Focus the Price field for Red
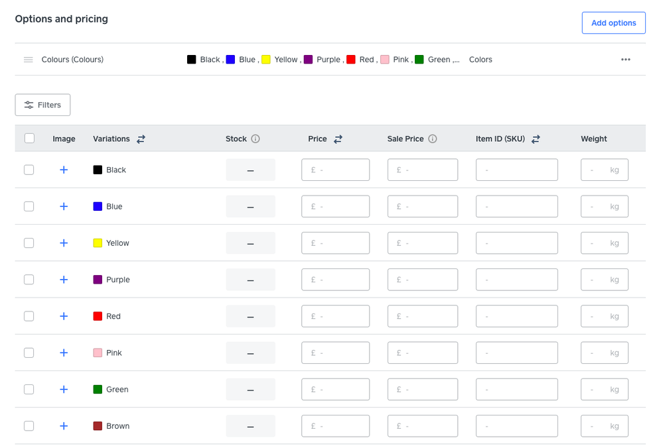Image resolution: width=663 pixels, height=446 pixels. click(335, 316)
